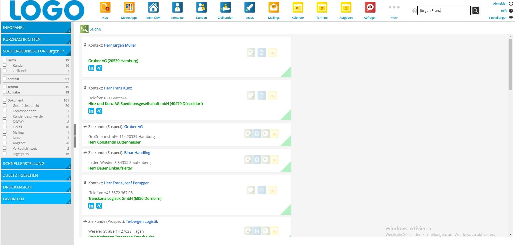Image resolution: width=515 pixels, height=245 pixels.
Task: Open the Mailings icon
Action: 274,7
